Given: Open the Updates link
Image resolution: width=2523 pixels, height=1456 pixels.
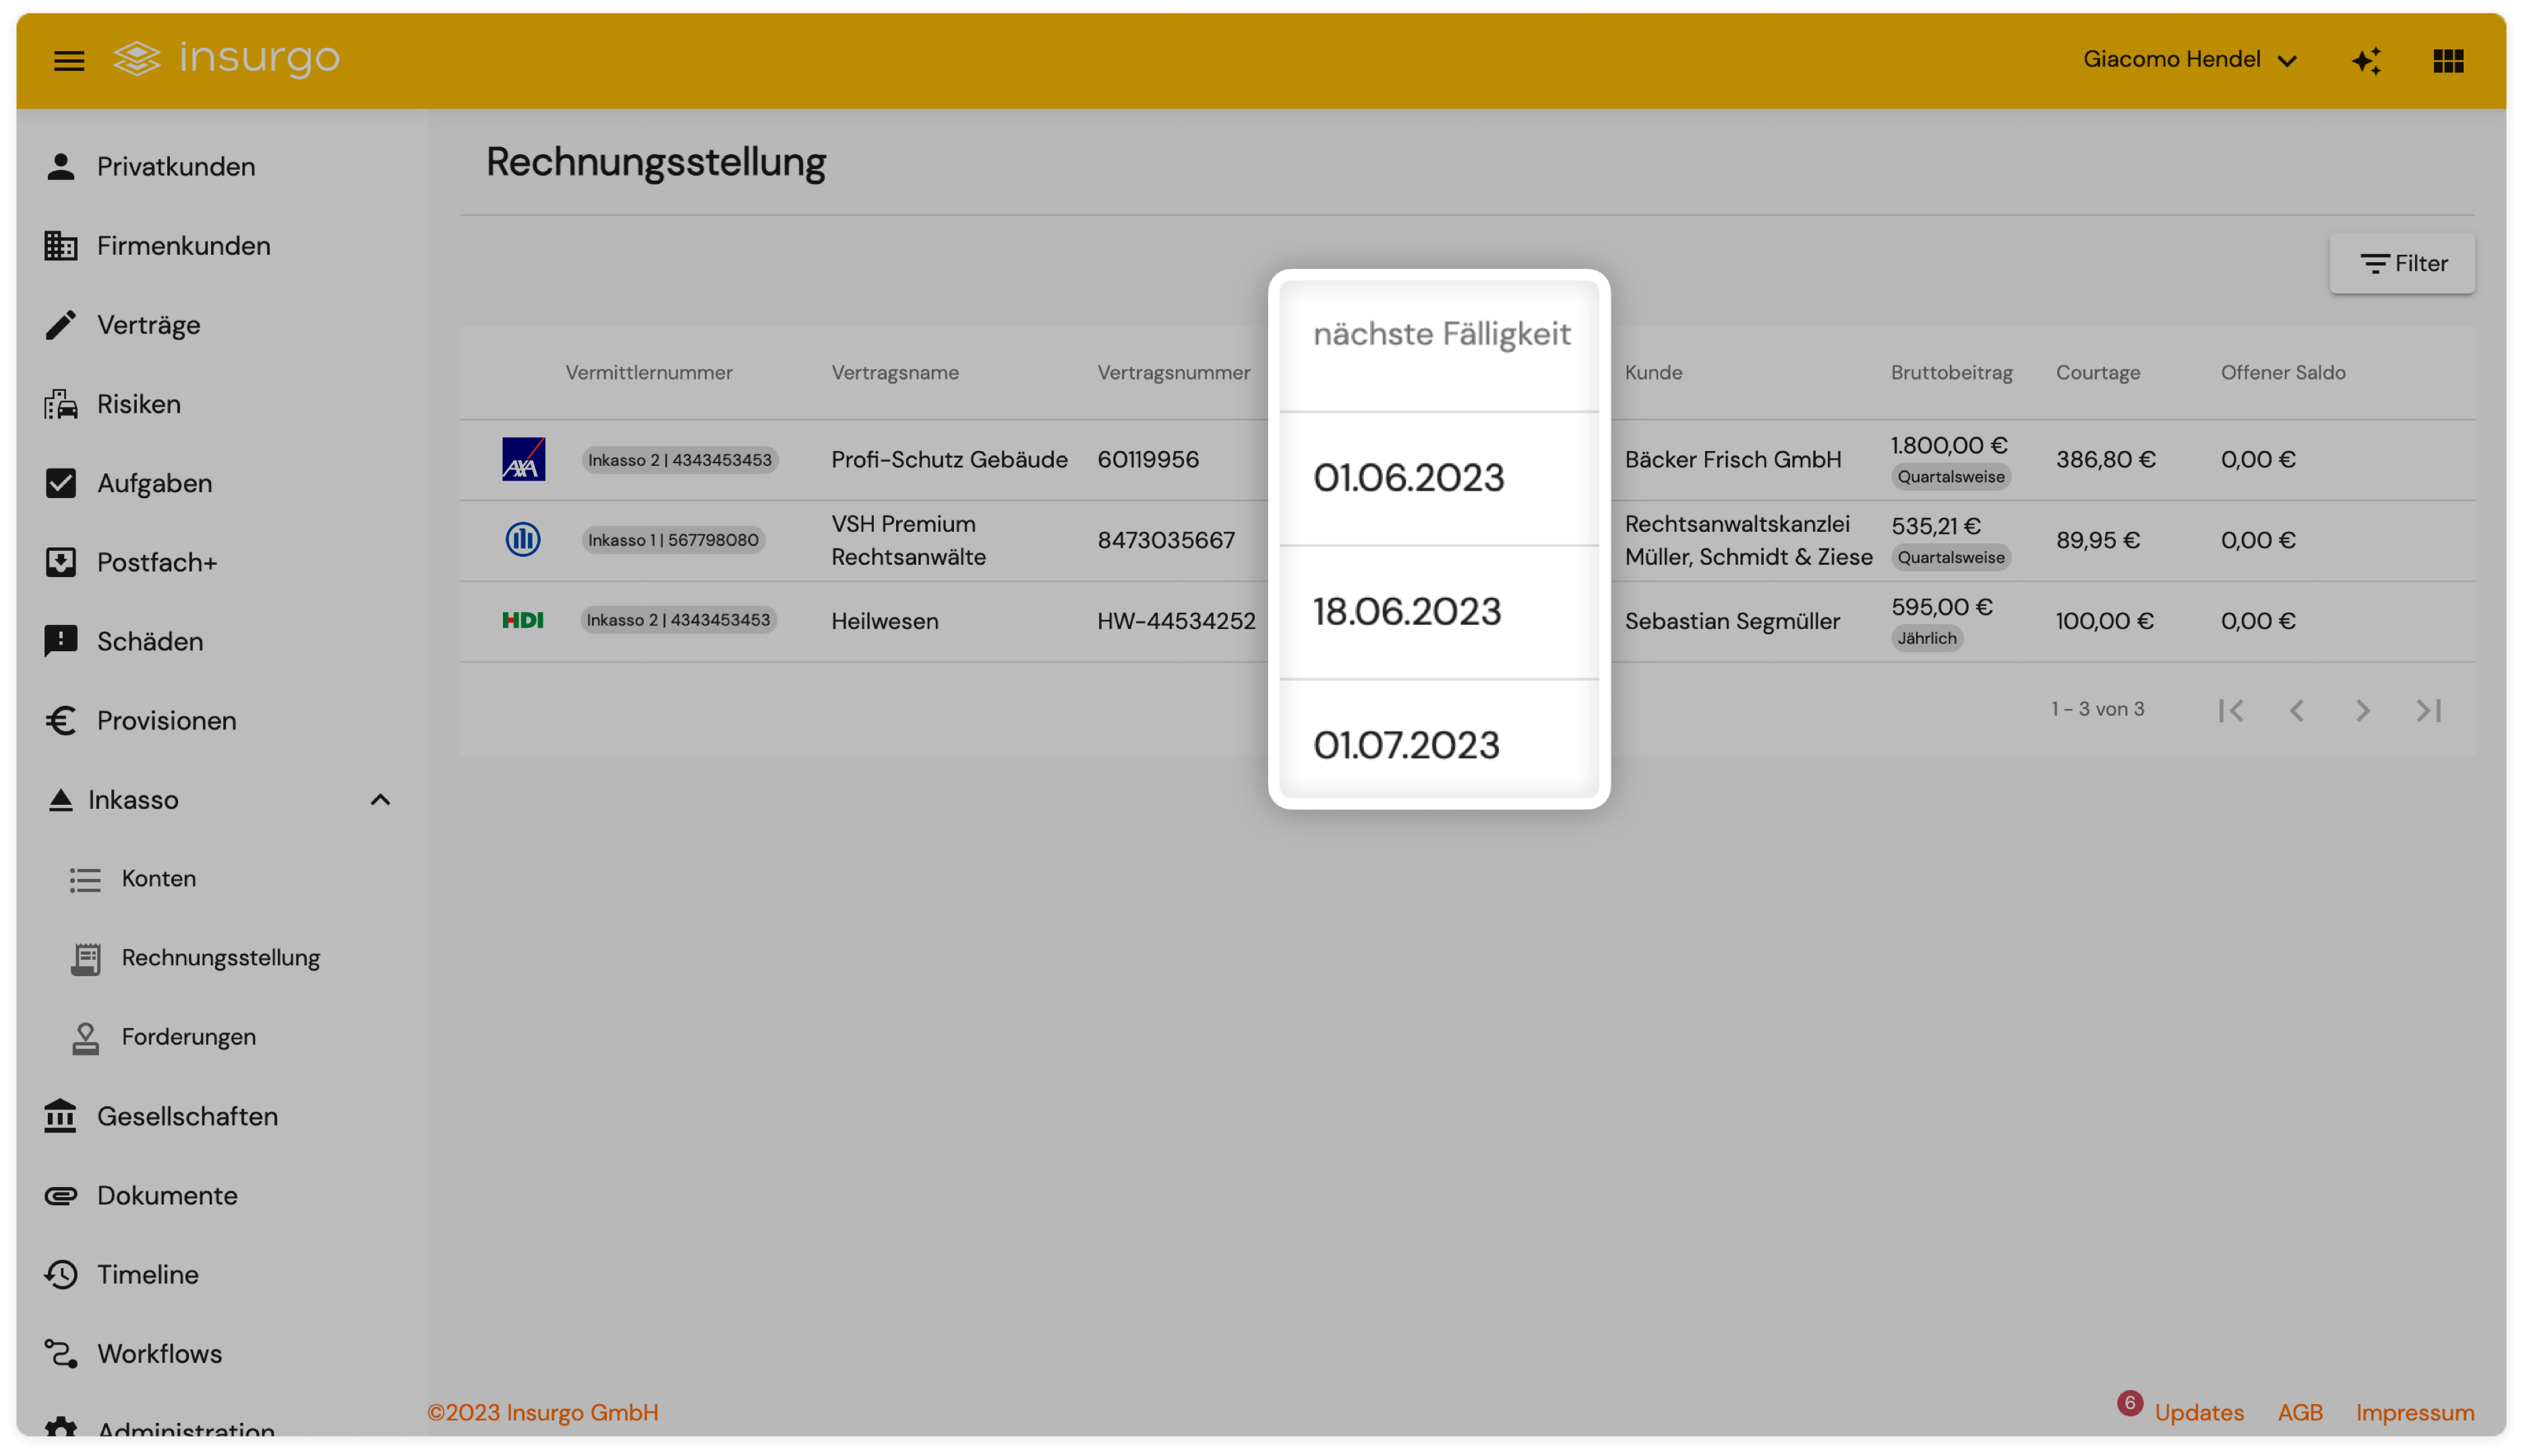Looking at the screenshot, I should point(2198,1412).
